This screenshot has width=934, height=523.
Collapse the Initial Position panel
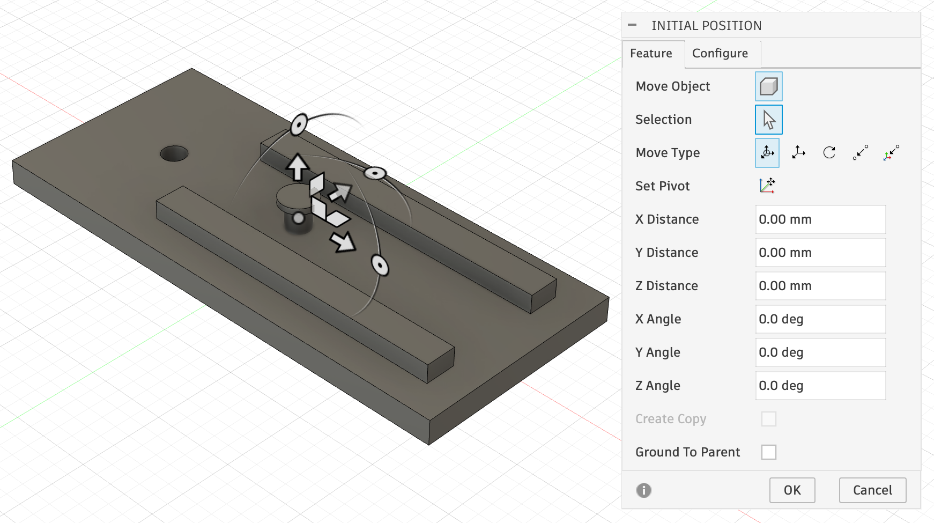[632, 25]
